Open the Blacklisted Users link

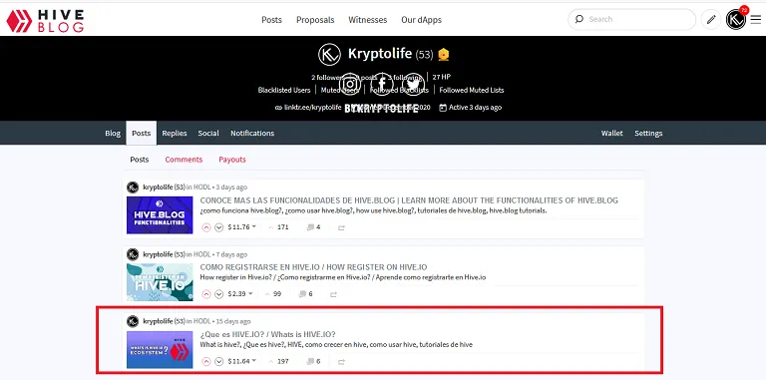click(x=284, y=90)
